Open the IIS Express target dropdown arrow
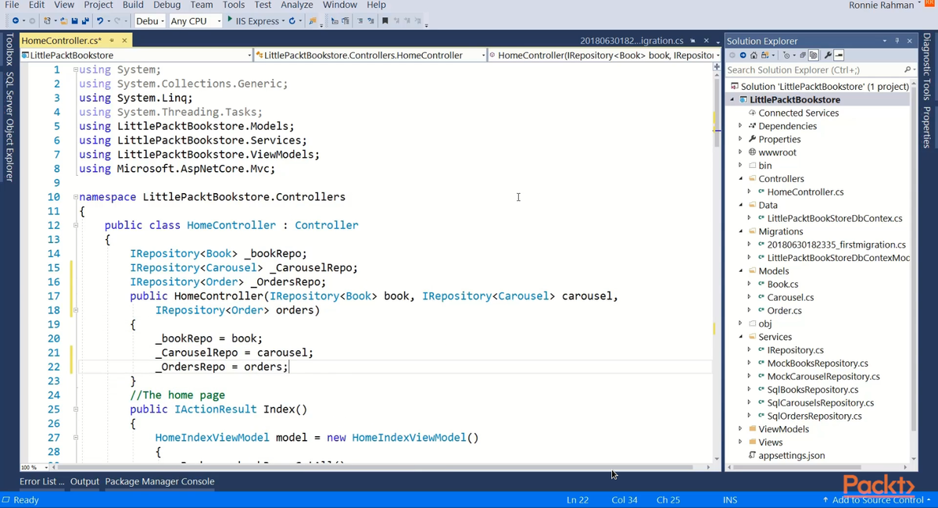The image size is (938, 508). click(282, 20)
